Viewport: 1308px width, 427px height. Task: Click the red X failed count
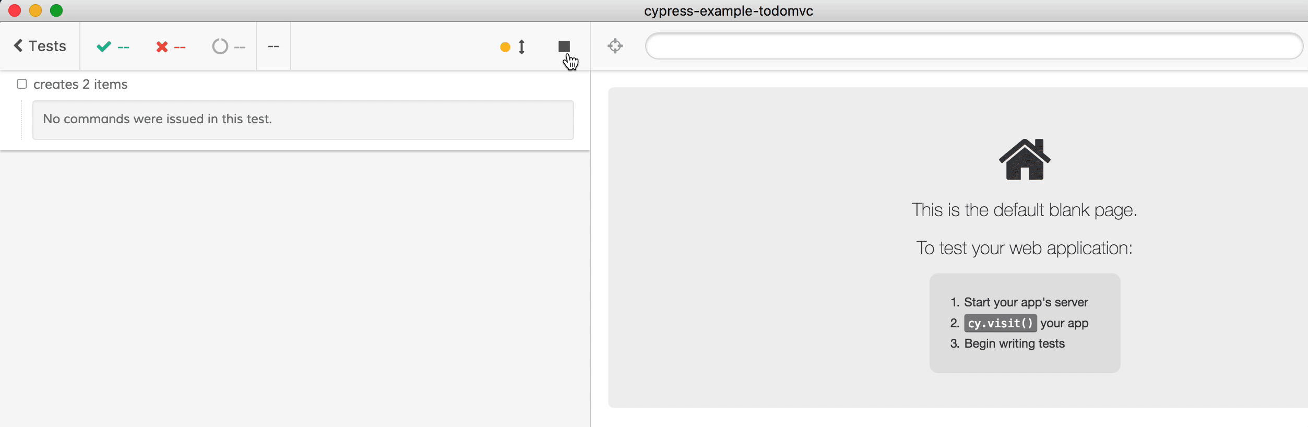170,46
